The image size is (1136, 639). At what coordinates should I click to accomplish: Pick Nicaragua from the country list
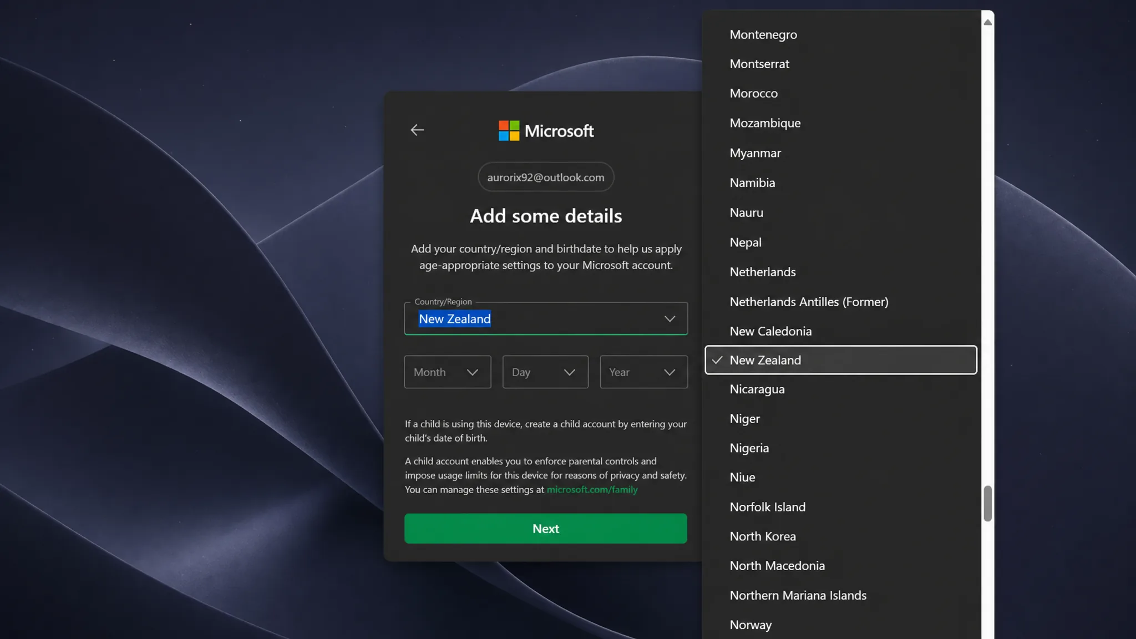pyautogui.click(x=841, y=389)
